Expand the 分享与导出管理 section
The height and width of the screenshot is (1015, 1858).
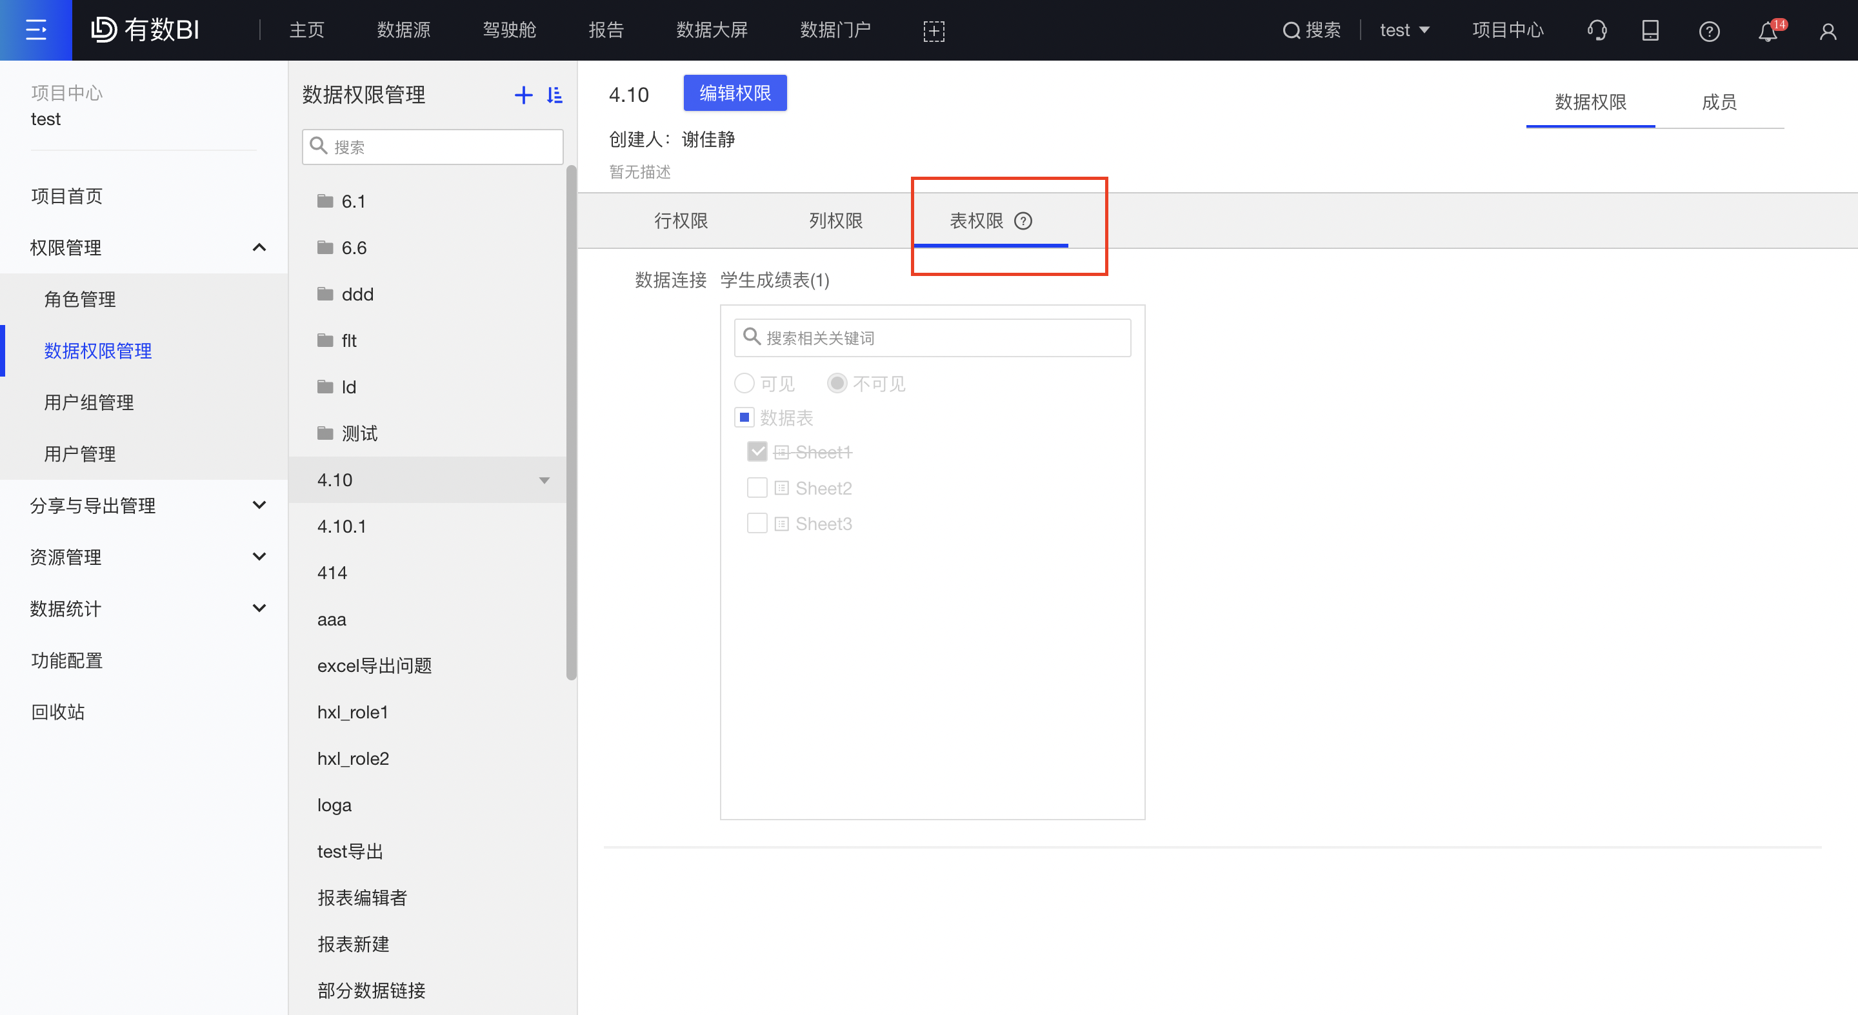point(259,506)
